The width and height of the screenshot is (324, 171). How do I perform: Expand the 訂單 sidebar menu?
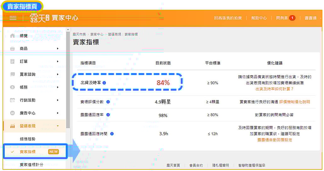58,61
